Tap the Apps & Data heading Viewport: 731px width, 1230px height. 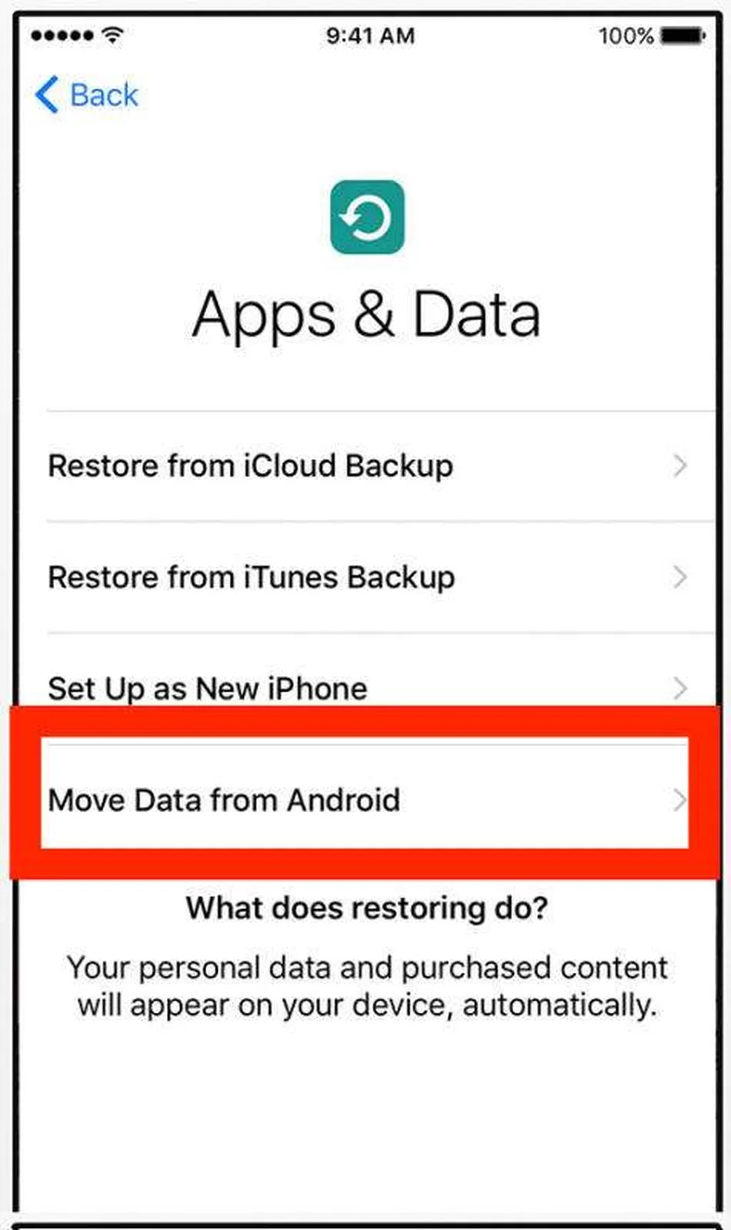pos(366,314)
